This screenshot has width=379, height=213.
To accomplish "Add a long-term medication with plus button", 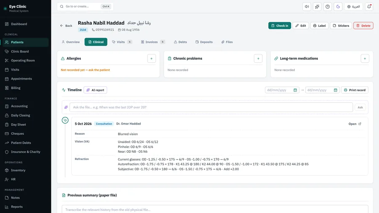I will 365,59.
